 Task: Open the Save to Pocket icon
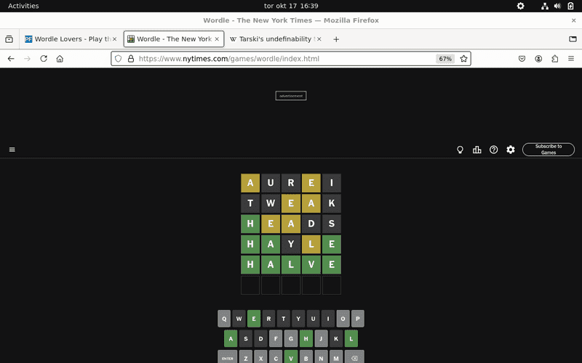522,59
